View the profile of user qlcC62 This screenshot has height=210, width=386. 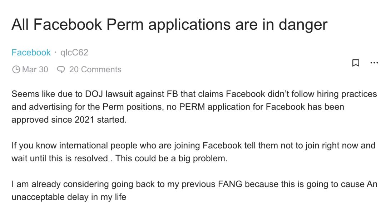pos(74,53)
